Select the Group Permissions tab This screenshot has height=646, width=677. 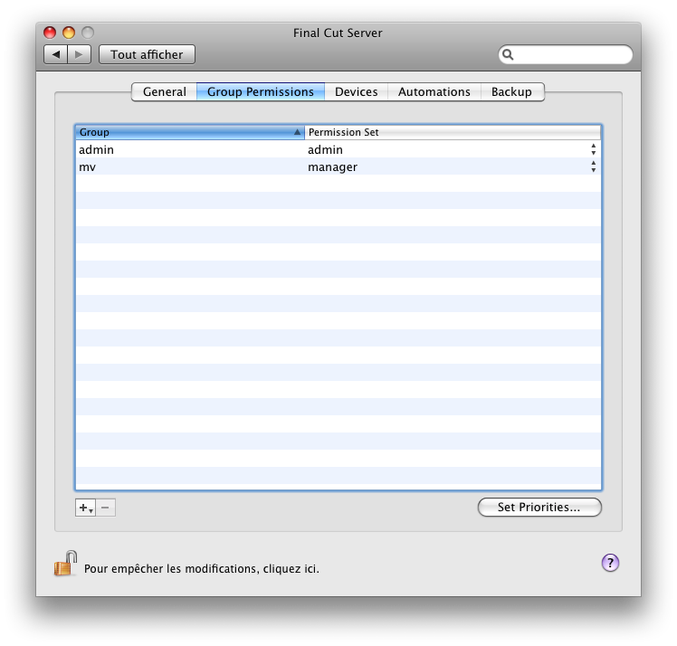point(261,92)
